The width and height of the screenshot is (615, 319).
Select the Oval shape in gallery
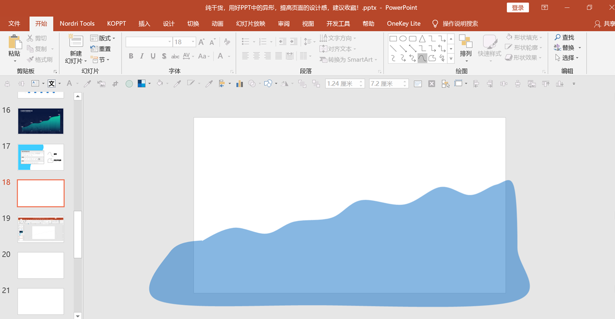(403, 39)
